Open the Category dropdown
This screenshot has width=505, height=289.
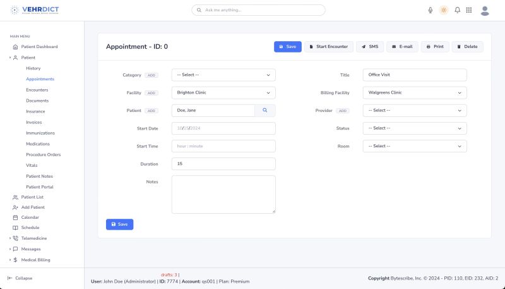223,75
